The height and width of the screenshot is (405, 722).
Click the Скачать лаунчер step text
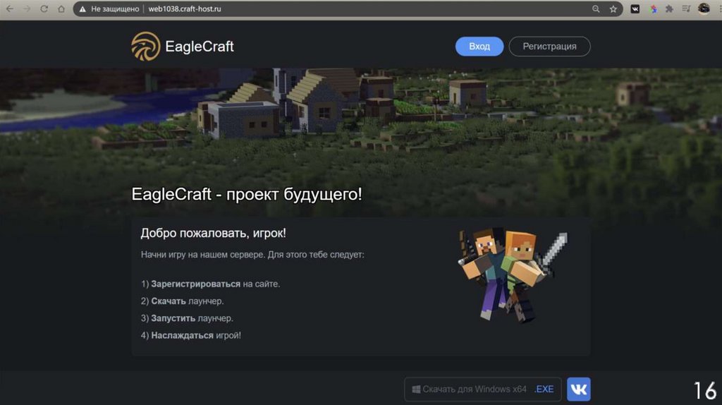[x=183, y=301]
